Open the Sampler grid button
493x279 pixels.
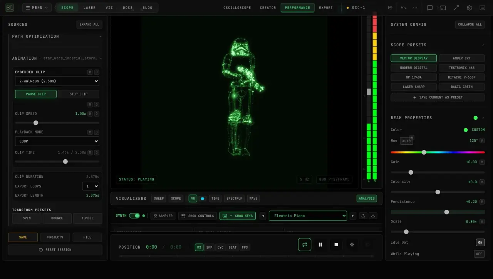tap(163, 216)
